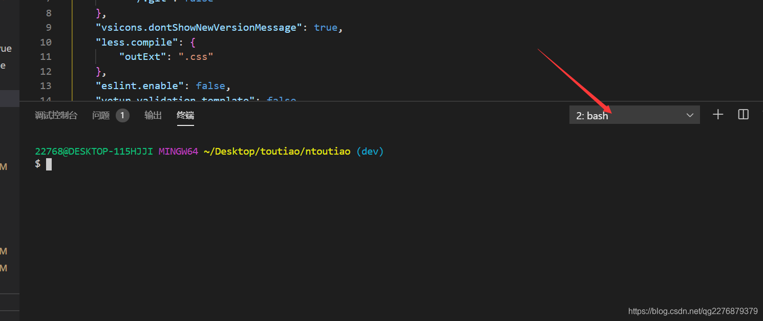The width and height of the screenshot is (763, 321).
Task: Click line number 13 in the editor gutter
Action: click(x=46, y=85)
